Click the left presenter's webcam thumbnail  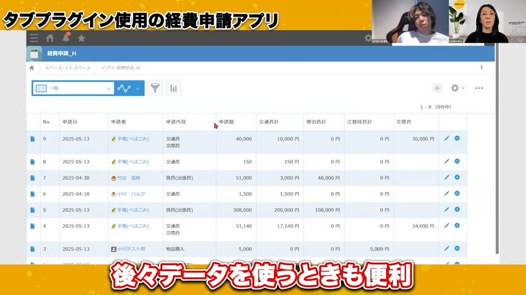(x=411, y=22)
